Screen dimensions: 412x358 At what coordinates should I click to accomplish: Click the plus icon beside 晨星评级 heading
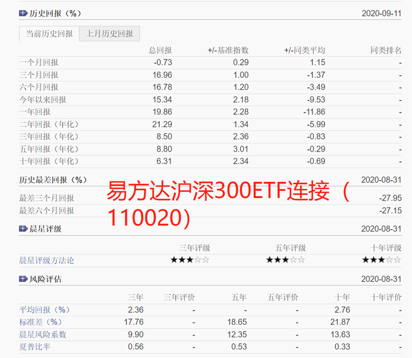click(23, 229)
